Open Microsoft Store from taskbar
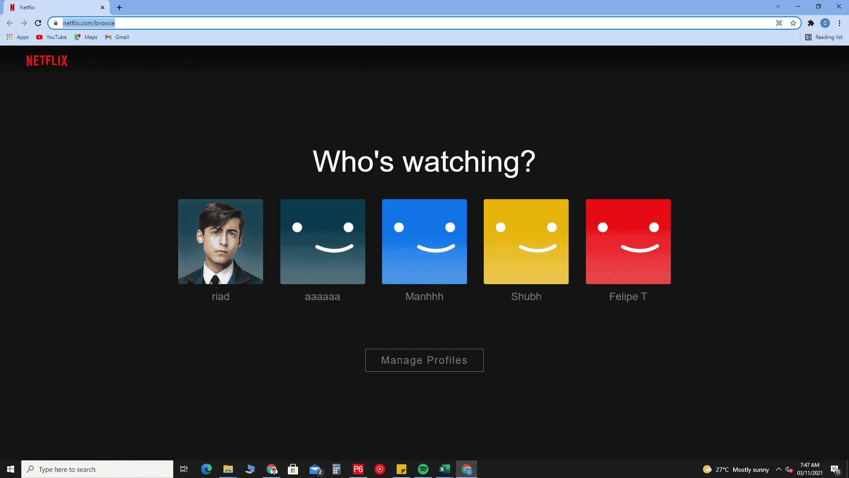 coord(293,469)
